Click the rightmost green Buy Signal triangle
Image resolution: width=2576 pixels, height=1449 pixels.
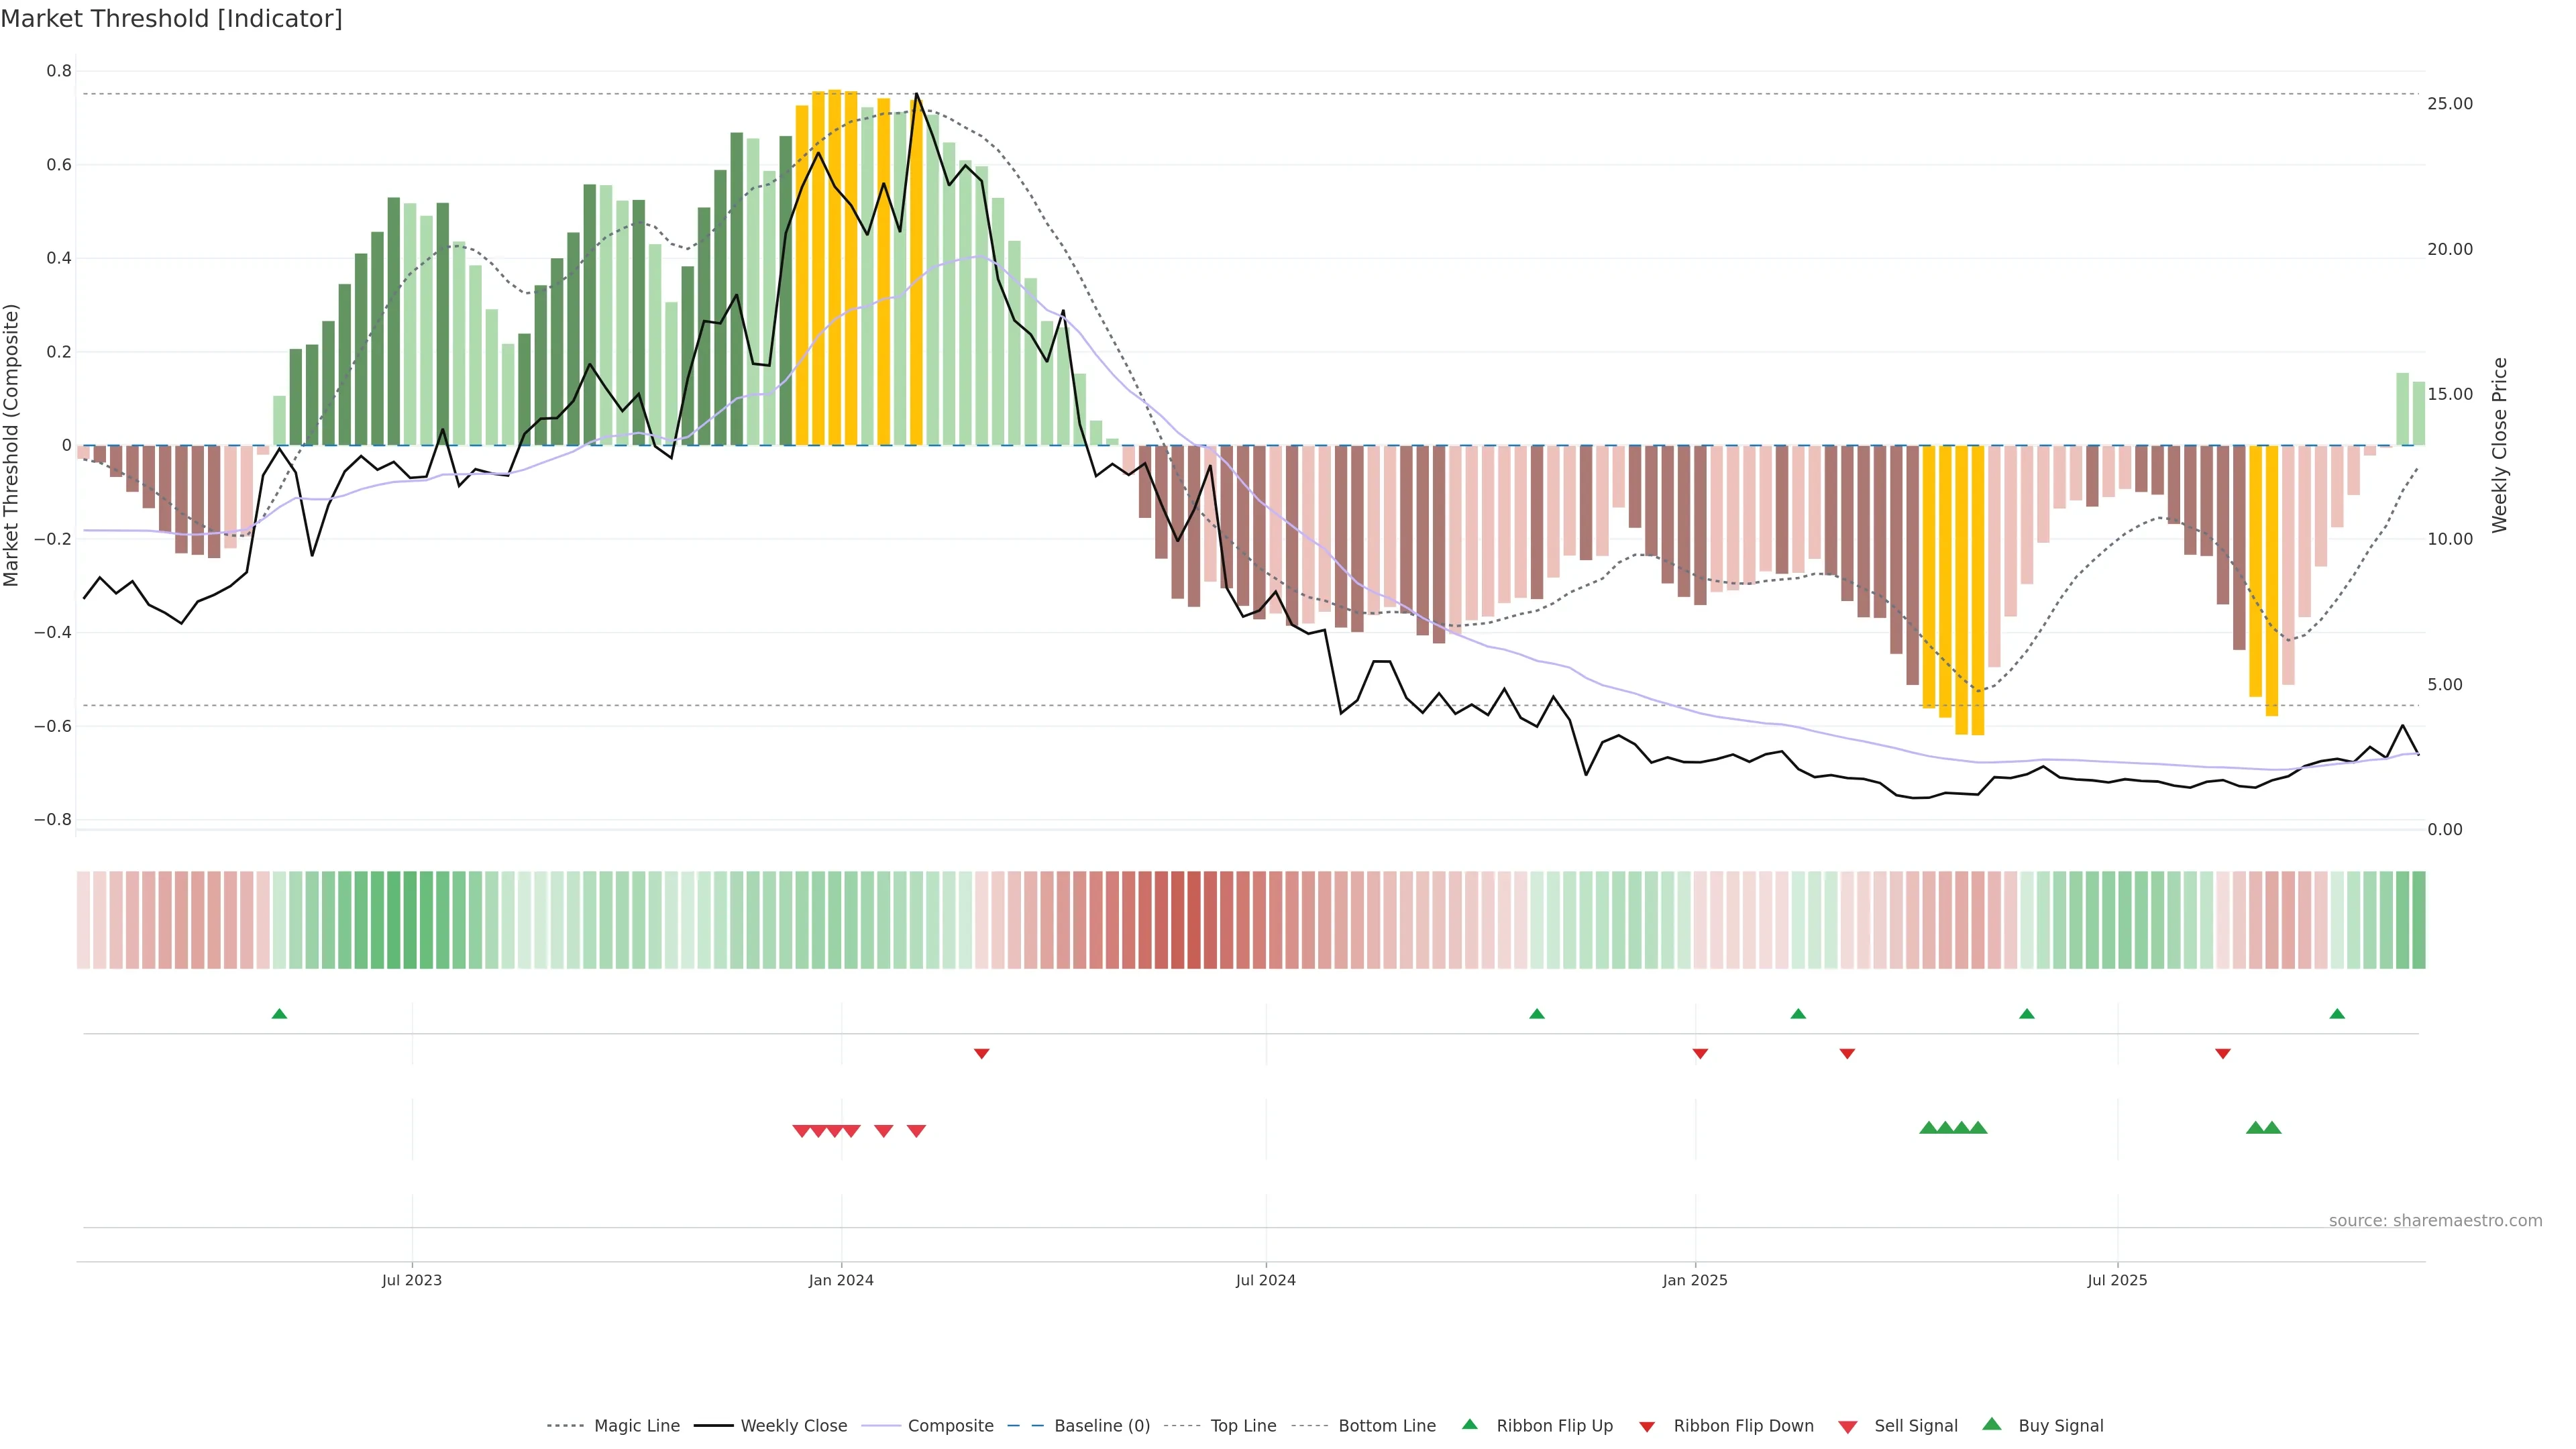point(2272,1128)
